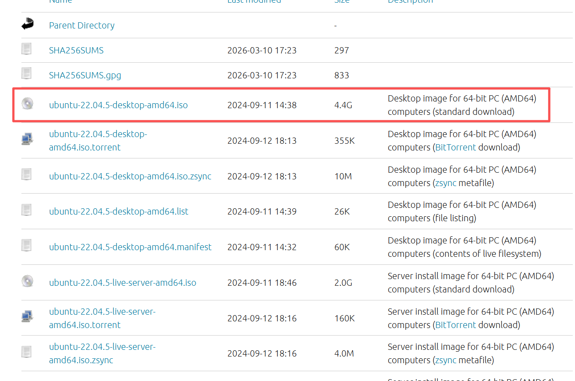This screenshot has width=575, height=381.
Task: Click the torrent icon for live-server-amd64.iso.torrent
Action: (x=27, y=316)
